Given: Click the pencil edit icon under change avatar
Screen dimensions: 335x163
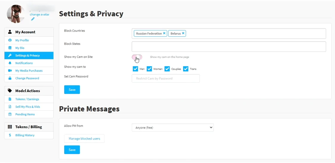Looking at the screenshot, I should point(33,19).
